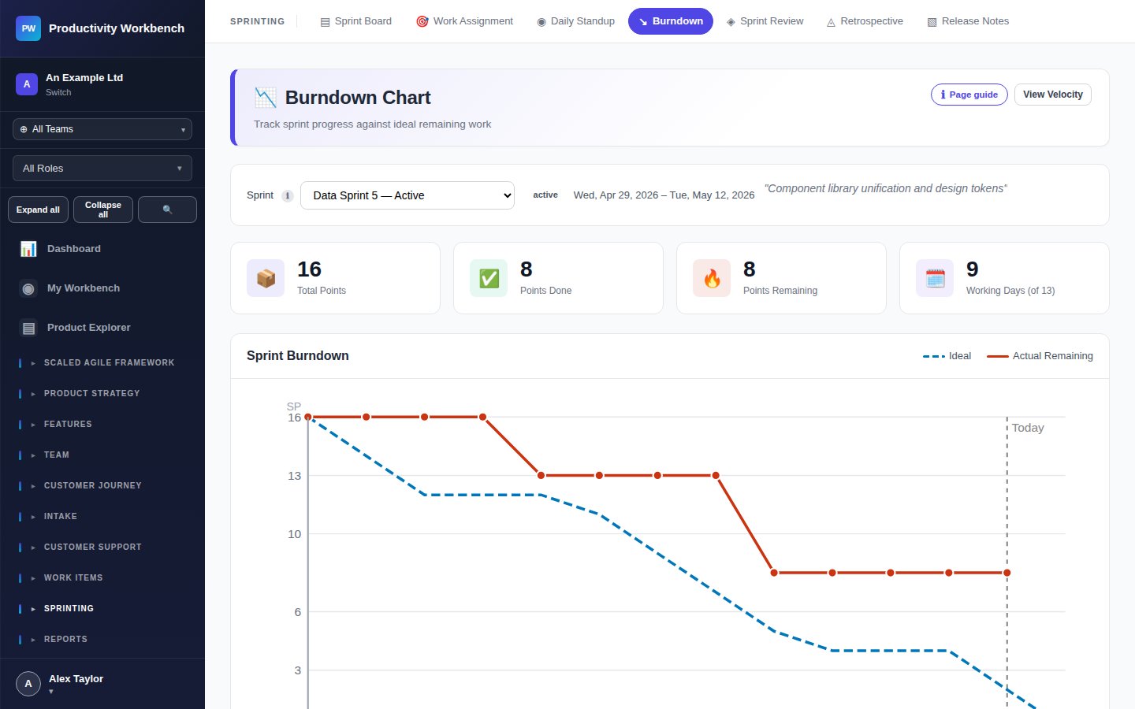Expand the Customer Journey section
The width and height of the screenshot is (1135, 709).
tap(102, 486)
